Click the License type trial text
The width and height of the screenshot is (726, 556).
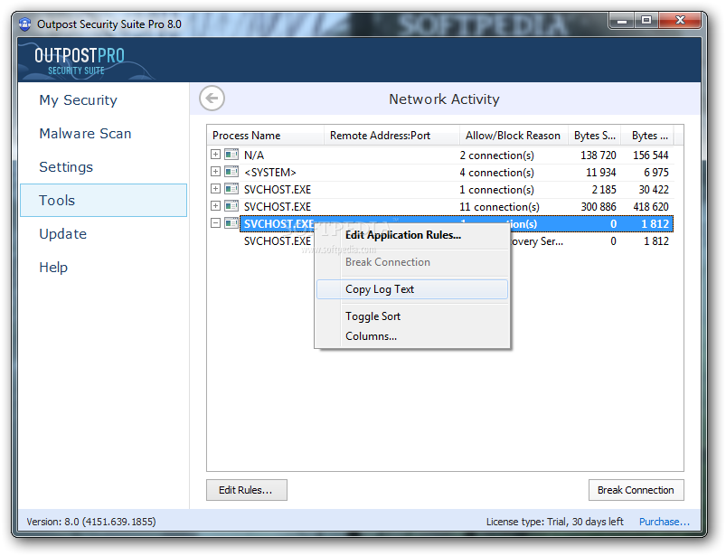click(555, 522)
